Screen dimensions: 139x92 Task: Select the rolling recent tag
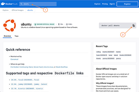tap(99, 52)
